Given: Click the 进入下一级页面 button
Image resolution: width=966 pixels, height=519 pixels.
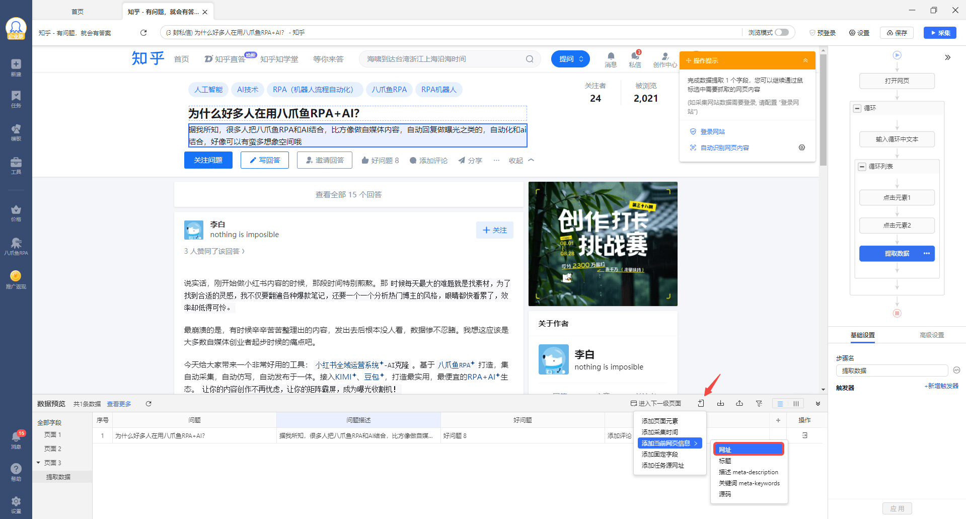Looking at the screenshot, I should click(x=655, y=403).
